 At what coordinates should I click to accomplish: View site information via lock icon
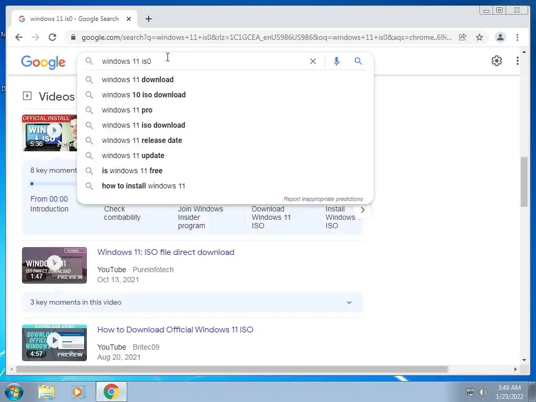[73, 37]
